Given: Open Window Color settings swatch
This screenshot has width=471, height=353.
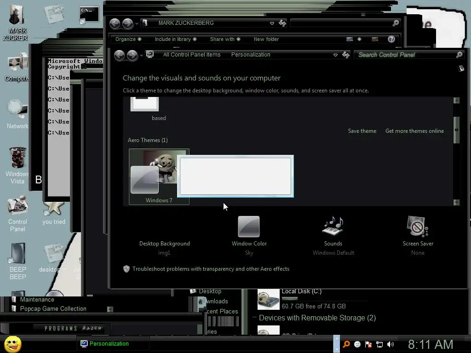Looking at the screenshot, I should pyautogui.click(x=249, y=227).
